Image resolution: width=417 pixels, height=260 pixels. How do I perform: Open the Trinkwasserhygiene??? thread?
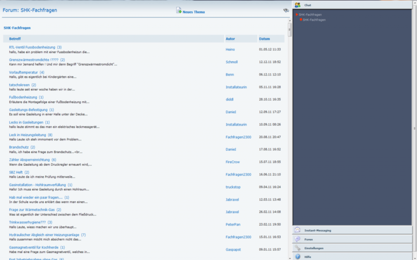(27, 222)
